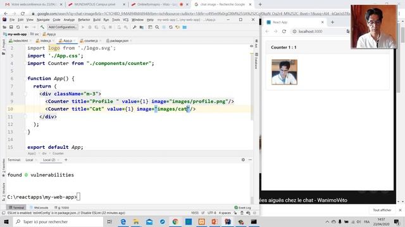Viewport: 405px width, 227px height.
Task: Open the notification center icon
Action: [x=397, y=221]
